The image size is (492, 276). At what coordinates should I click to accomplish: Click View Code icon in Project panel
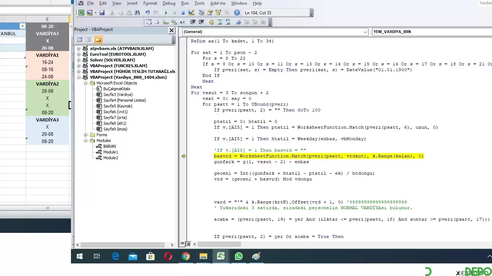(80, 40)
